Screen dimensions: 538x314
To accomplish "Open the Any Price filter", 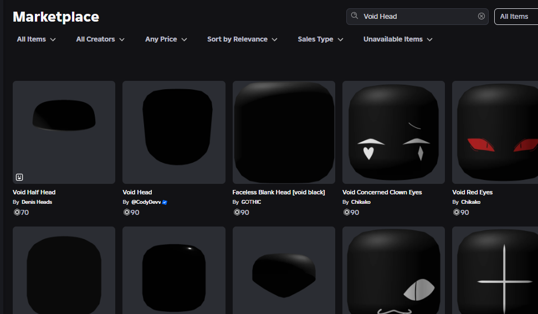I will (166, 39).
